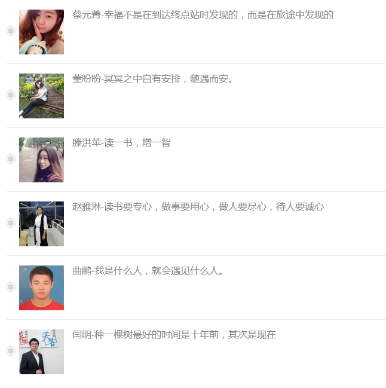Click the phrase 而是在旅途中发现的
386x388 pixels.
click(290, 15)
